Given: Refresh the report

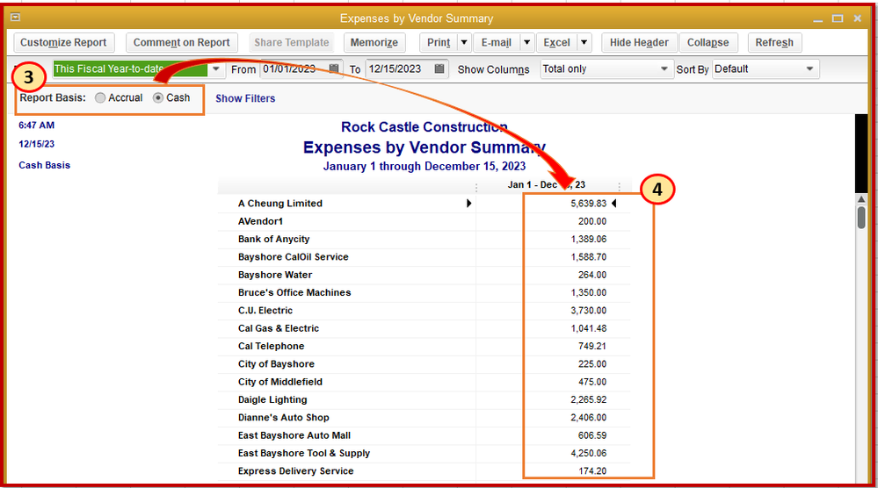Looking at the screenshot, I should point(774,42).
